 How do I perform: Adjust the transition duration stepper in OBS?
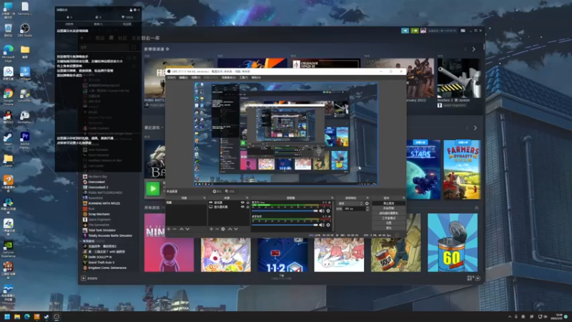pos(368,208)
